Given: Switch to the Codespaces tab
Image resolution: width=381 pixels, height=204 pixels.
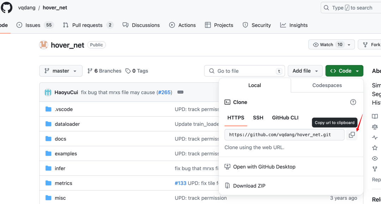Looking at the screenshot, I should coord(327,85).
